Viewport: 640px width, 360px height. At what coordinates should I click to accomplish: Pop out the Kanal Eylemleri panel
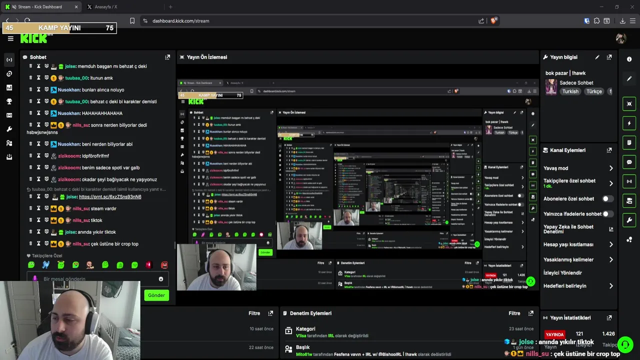[x=609, y=150]
